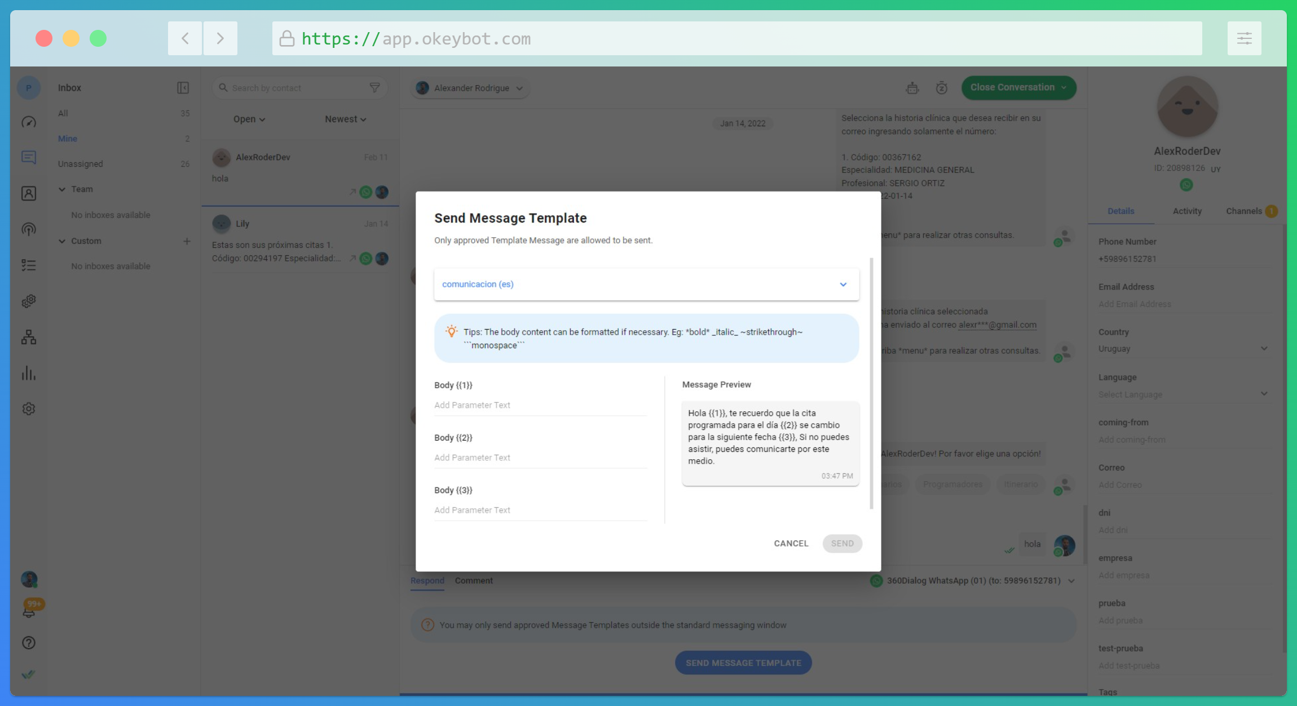Click the Body {{1}} parameter field
The width and height of the screenshot is (1297, 706).
(x=540, y=405)
